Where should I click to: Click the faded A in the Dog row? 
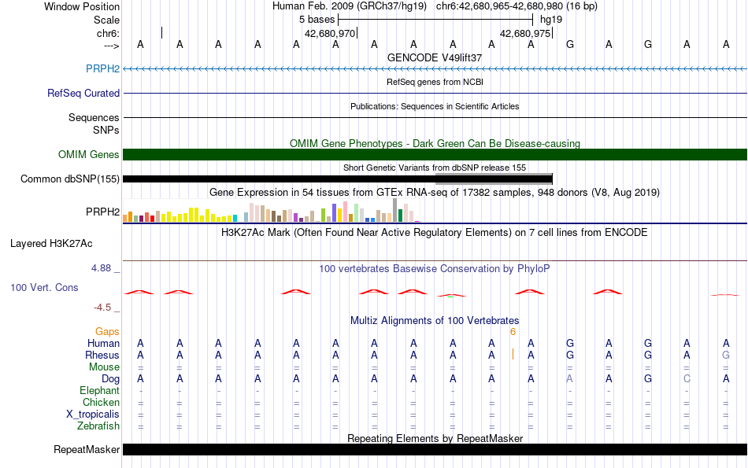[569, 379]
